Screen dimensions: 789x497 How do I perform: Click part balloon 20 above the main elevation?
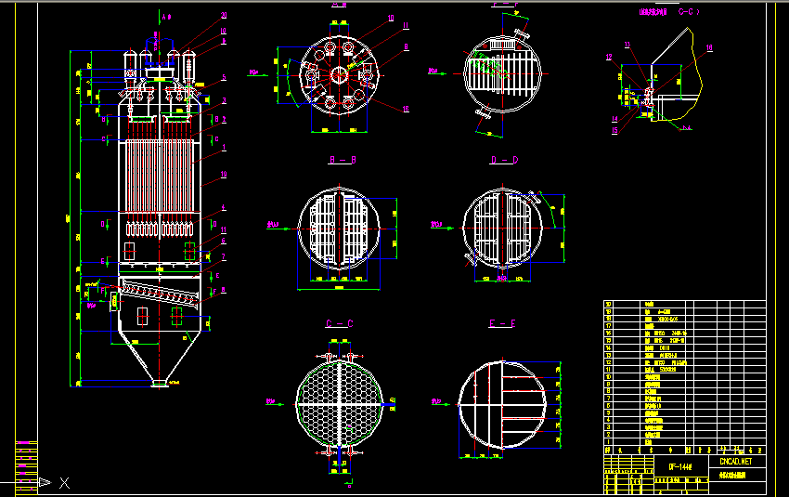[x=224, y=16]
